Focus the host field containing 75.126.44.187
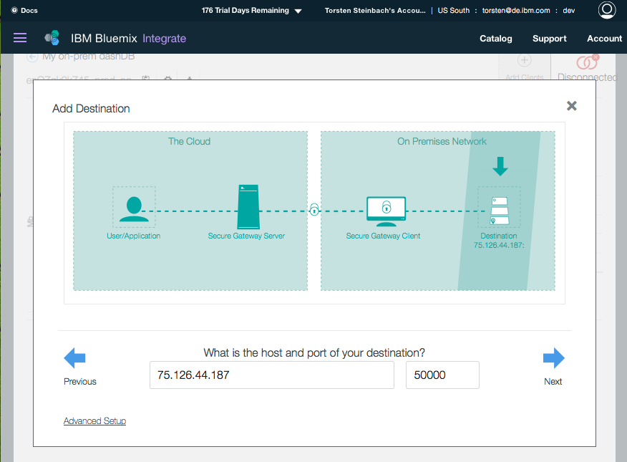This screenshot has height=462, width=627. tap(272, 375)
